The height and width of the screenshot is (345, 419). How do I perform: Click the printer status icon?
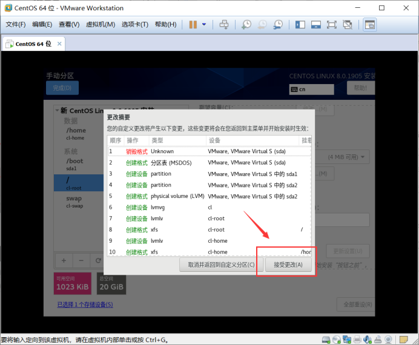[x=357, y=340]
